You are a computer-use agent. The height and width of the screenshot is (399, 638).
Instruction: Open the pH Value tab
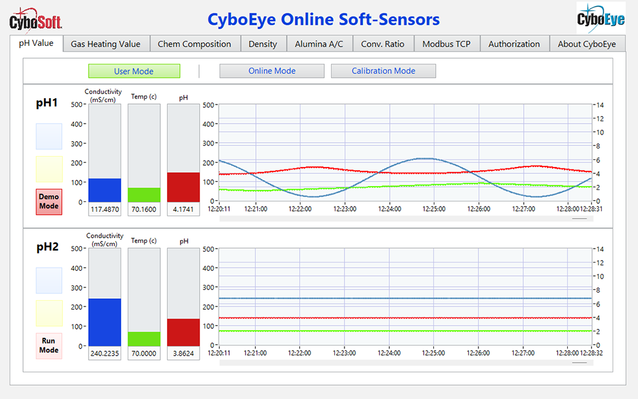(x=36, y=43)
